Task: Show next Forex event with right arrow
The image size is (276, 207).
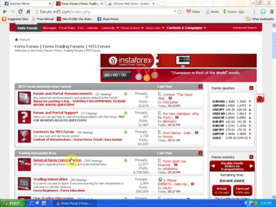Action: coord(251,166)
